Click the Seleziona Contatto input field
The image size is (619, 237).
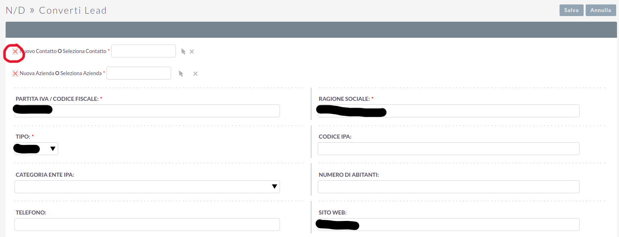coord(143,51)
